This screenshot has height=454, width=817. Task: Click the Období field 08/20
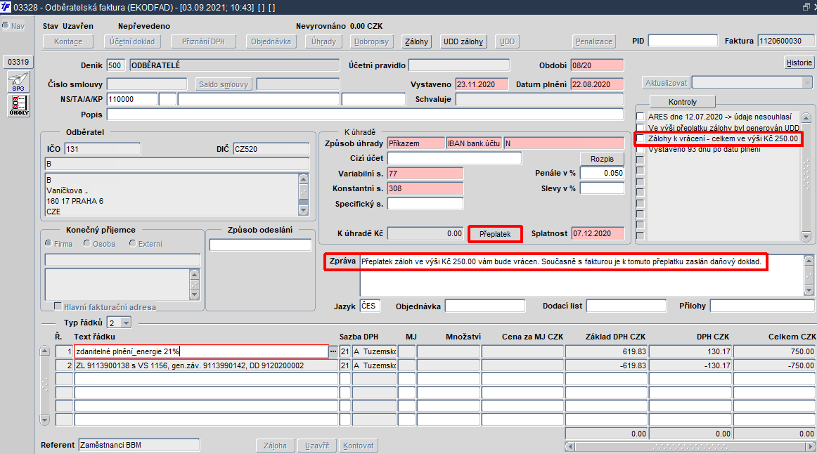[x=597, y=65]
